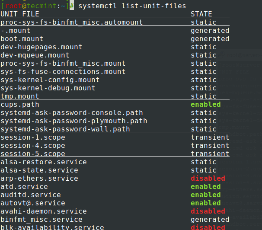Click the arp-ethers.service entry

(x=39, y=179)
